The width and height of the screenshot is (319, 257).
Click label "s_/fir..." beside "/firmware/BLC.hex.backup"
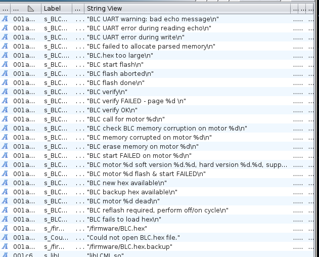54,246
